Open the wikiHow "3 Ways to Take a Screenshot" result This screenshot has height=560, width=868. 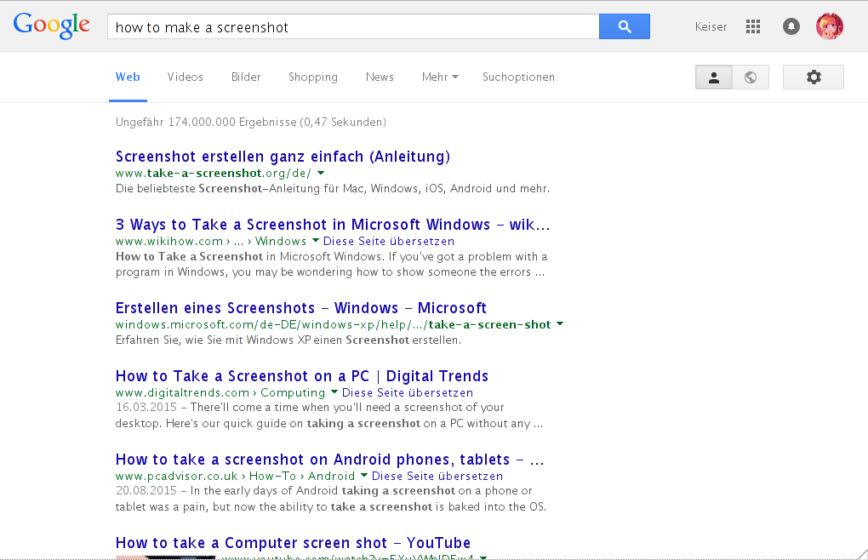tap(333, 225)
